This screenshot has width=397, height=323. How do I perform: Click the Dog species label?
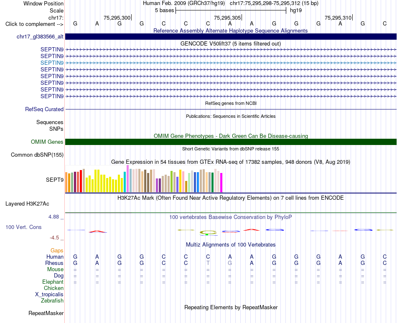pyautogui.click(x=59, y=276)
